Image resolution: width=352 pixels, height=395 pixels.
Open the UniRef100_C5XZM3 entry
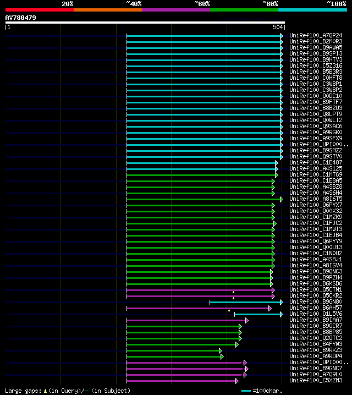click(316, 380)
